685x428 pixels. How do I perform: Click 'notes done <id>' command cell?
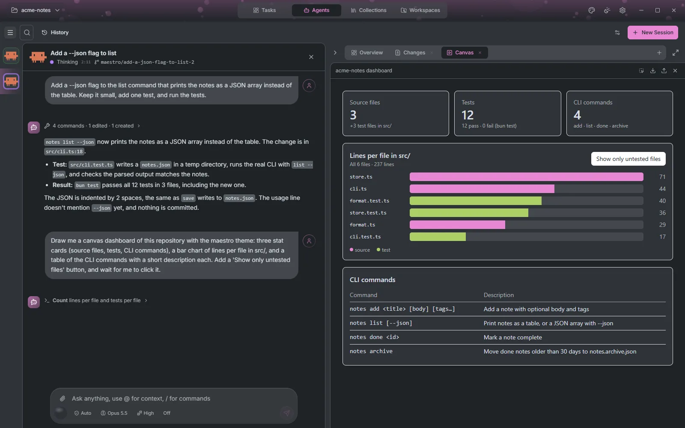coord(374,337)
